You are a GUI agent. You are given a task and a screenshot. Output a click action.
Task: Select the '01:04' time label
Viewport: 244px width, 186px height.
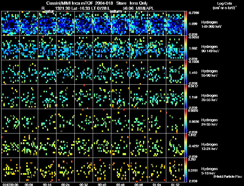[157, 184]
